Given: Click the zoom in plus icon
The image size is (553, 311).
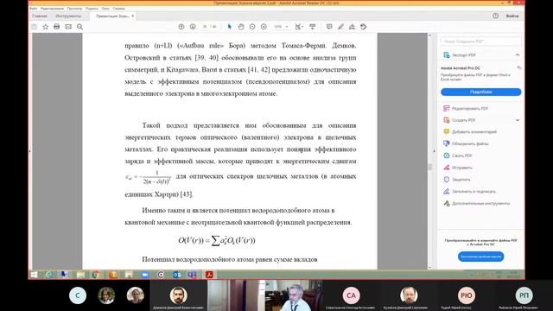Looking at the screenshot, I should coord(264,27).
